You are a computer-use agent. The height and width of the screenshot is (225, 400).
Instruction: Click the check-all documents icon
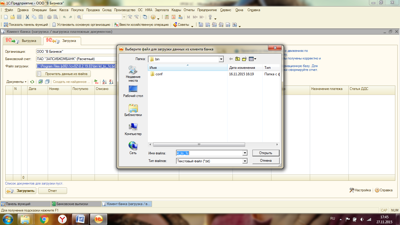(40, 82)
